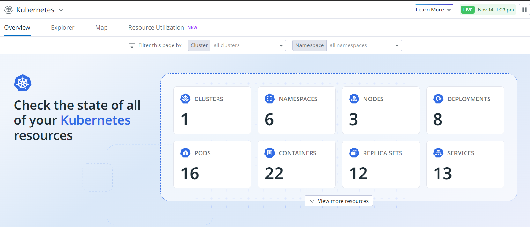Pause live updates with the pause button
The height and width of the screenshot is (227, 530).
pos(524,10)
